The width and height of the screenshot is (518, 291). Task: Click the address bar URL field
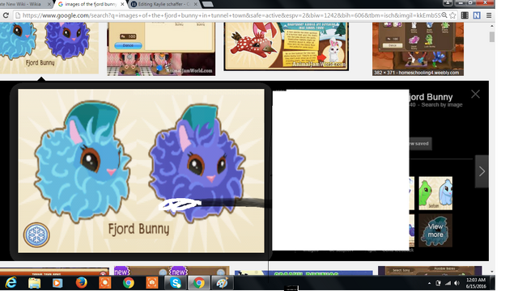(x=231, y=15)
